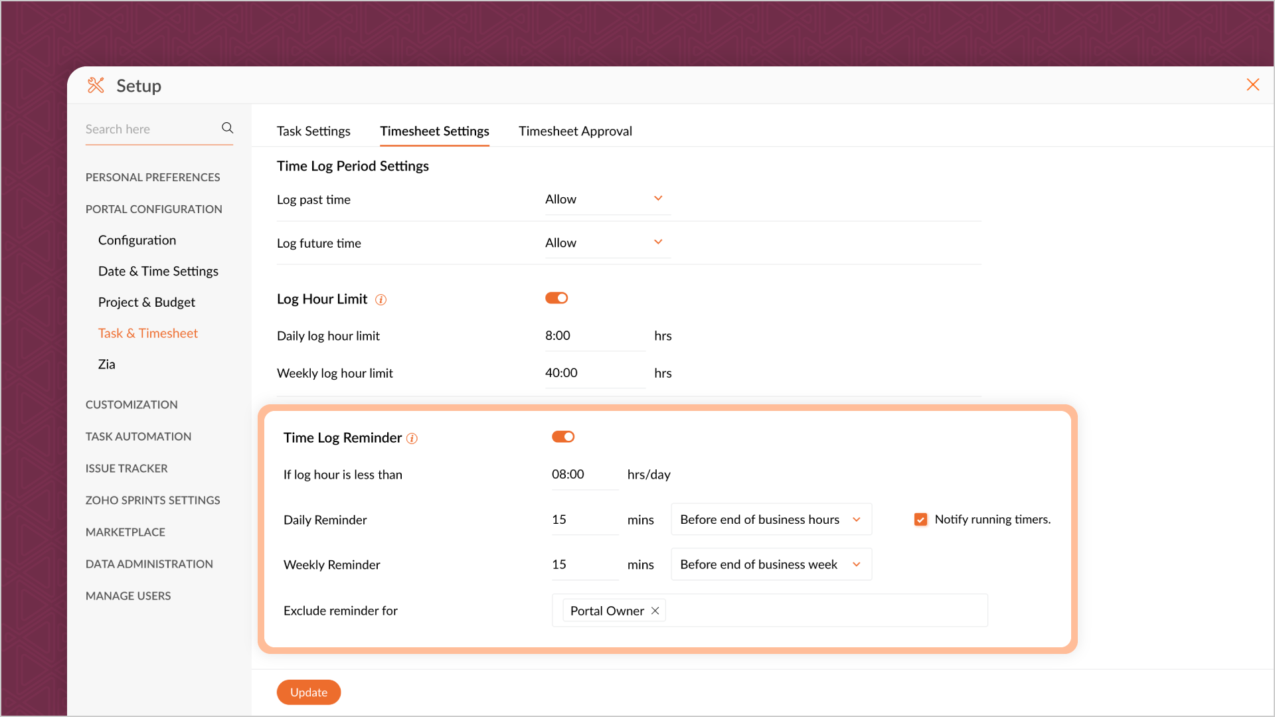Uncheck Notify running timers checkbox
1275x717 pixels.
pos(920,520)
